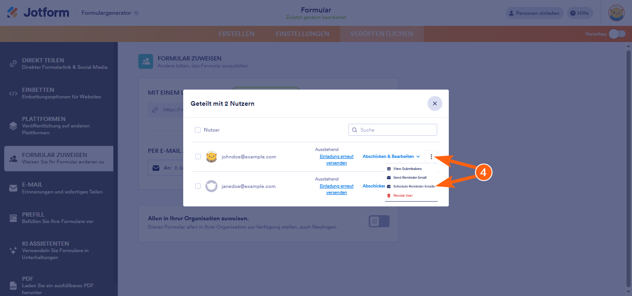
Task: Choose Schedule Reminder Emails from menu
Action: tap(414, 187)
